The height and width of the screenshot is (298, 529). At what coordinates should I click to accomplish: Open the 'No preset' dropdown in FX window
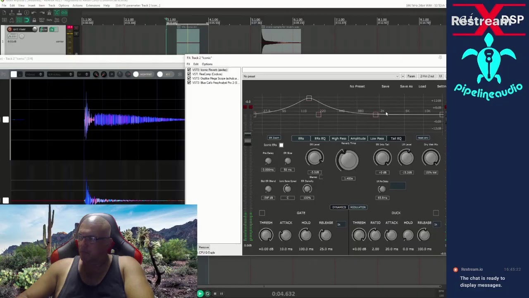321,76
